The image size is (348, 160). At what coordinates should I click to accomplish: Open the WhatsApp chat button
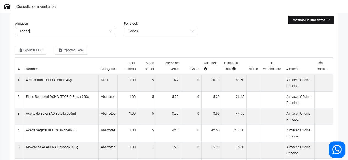click(x=337, y=150)
